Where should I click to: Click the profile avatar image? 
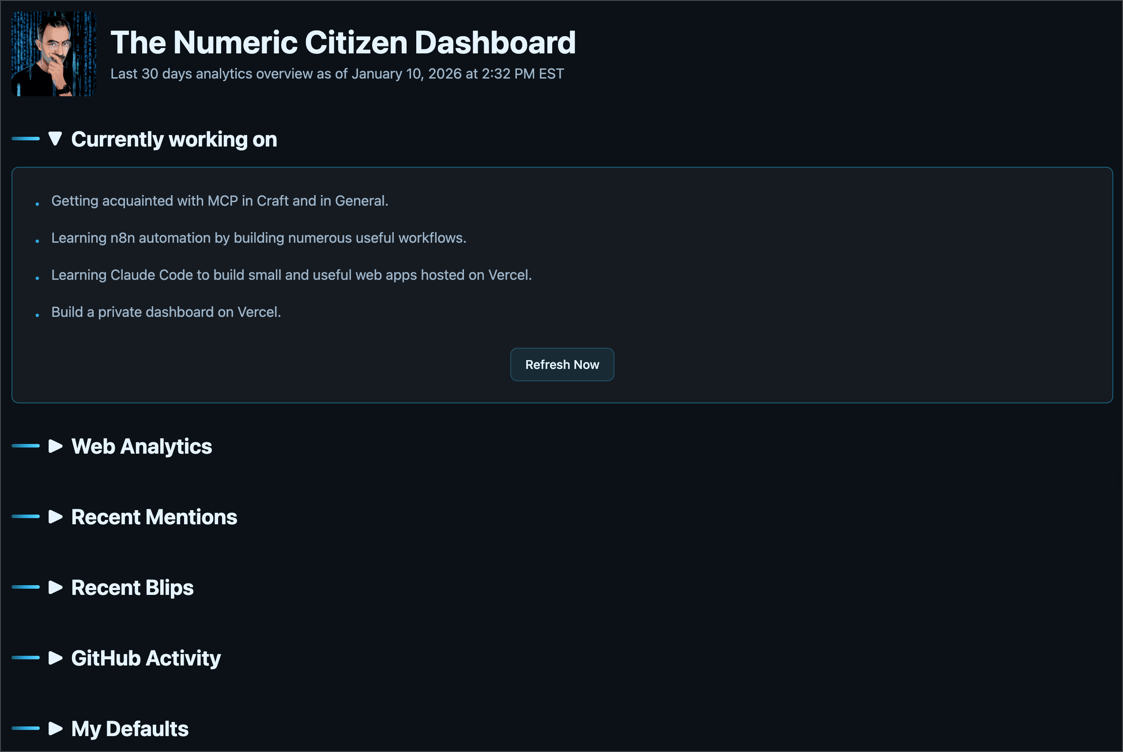54,54
